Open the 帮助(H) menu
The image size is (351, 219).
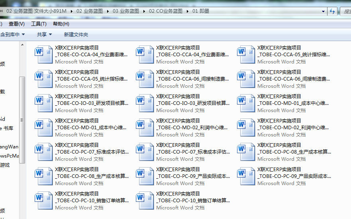[61, 24]
